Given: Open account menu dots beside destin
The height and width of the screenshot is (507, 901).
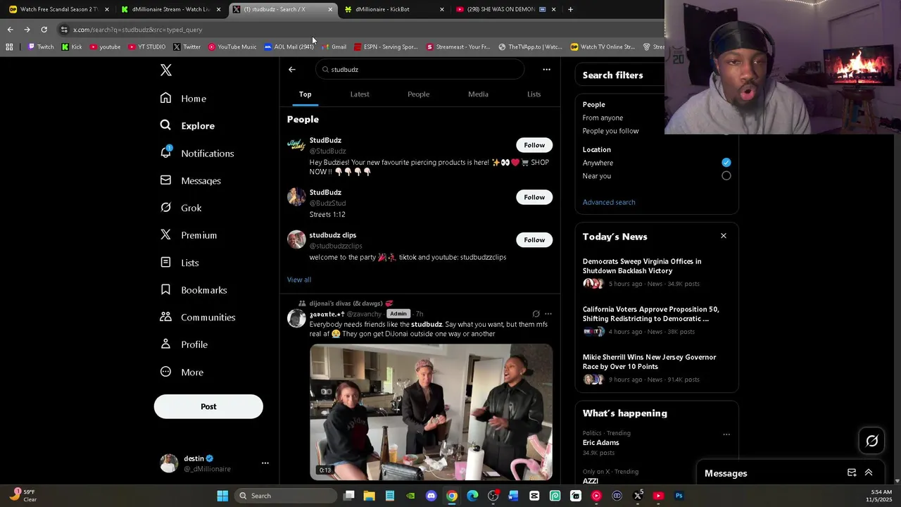Looking at the screenshot, I should click(x=265, y=463).
